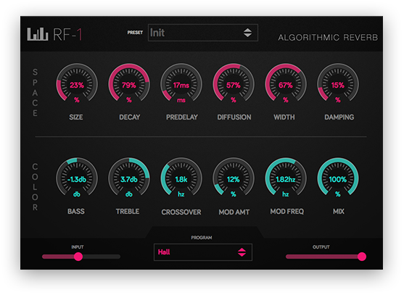Click the Bass knob at -1.3db
The height and width of the screenshot is (295, 404).
click(77, 178)
